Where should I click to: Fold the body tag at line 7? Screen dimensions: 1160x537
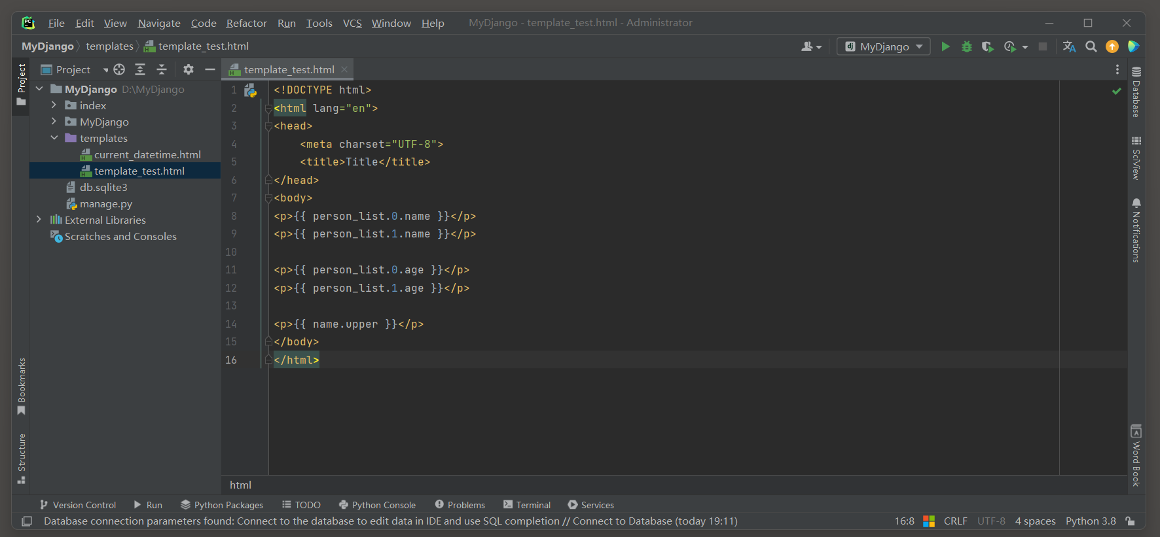tap(268, 198)
